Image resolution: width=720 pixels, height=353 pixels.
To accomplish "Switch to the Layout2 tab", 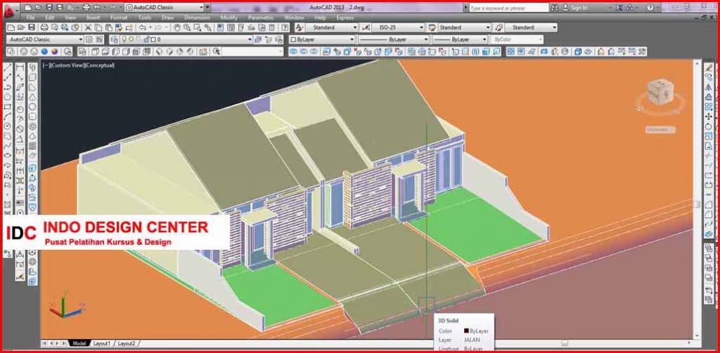I will click(x=127, y=343).
